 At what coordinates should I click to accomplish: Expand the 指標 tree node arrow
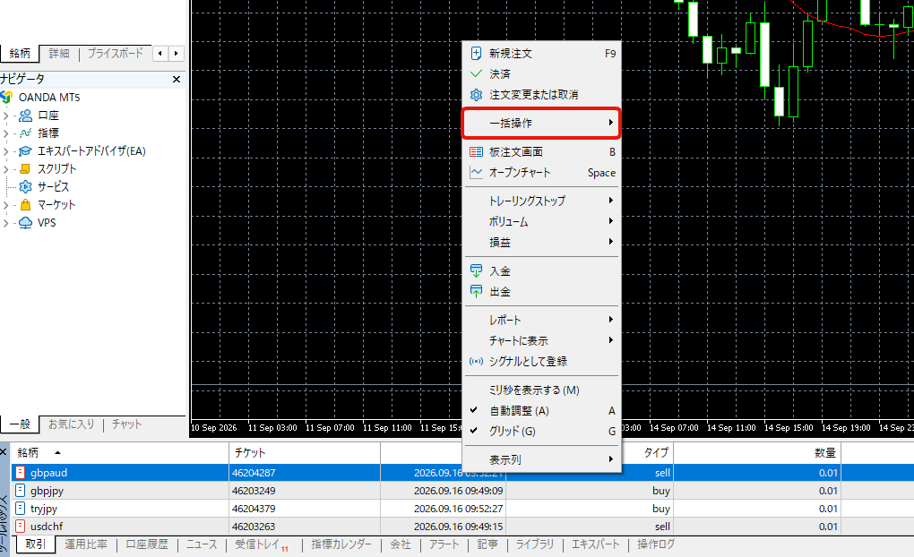(6, 133)
